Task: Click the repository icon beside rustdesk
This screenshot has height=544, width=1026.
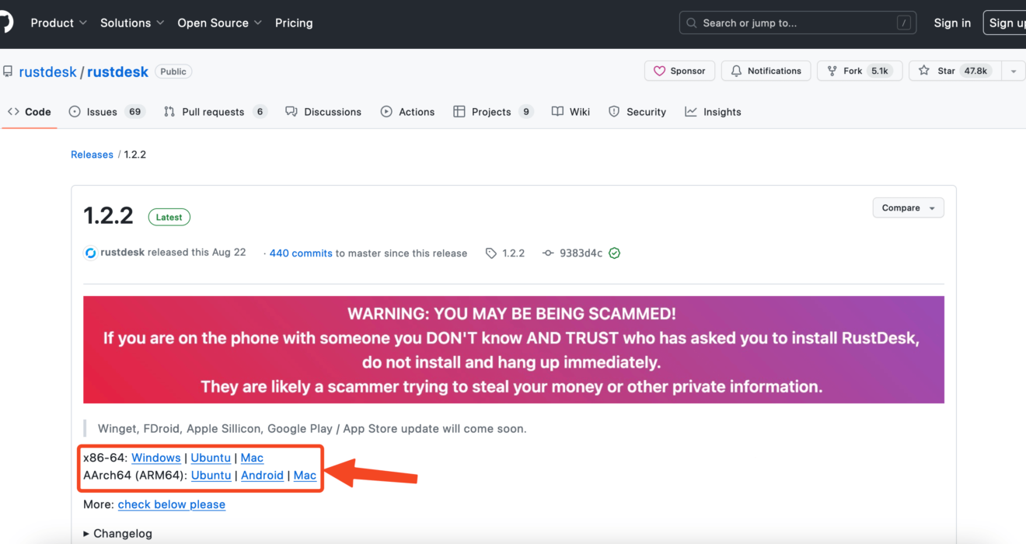Action: coord(8,71)
